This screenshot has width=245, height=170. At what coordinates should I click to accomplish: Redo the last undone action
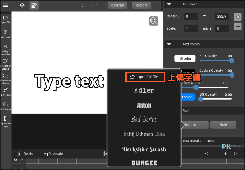[94, 5]
